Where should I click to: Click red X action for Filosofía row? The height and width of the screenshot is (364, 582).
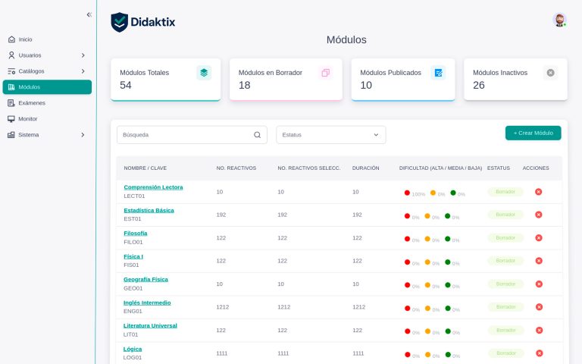coord(539,238)
